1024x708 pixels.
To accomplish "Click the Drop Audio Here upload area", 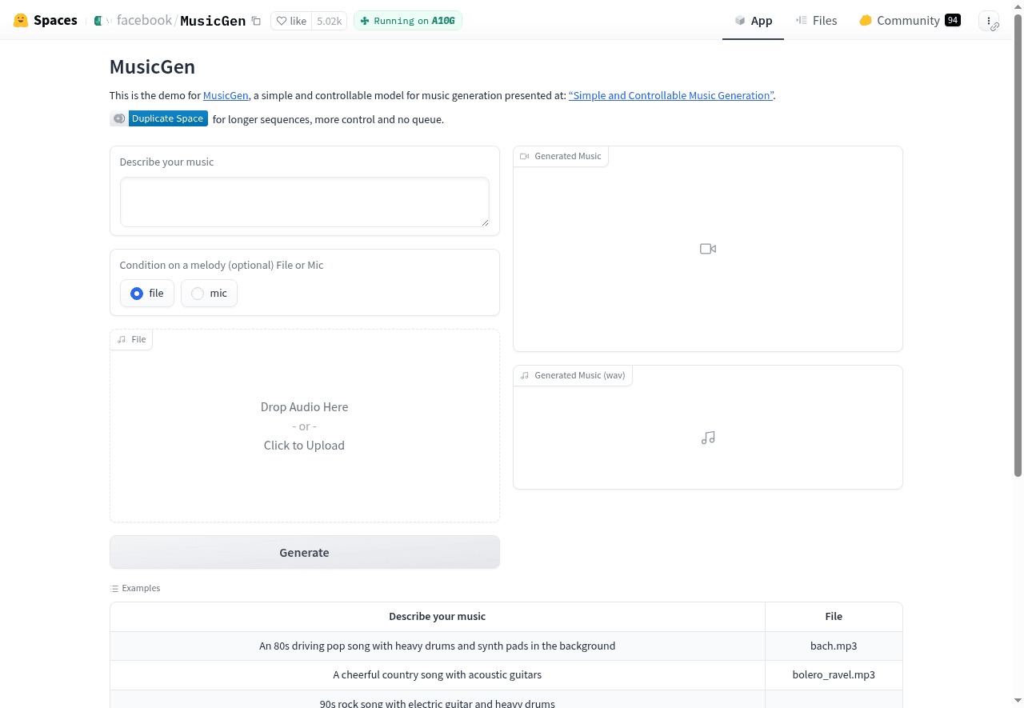I will click(304, 426).
